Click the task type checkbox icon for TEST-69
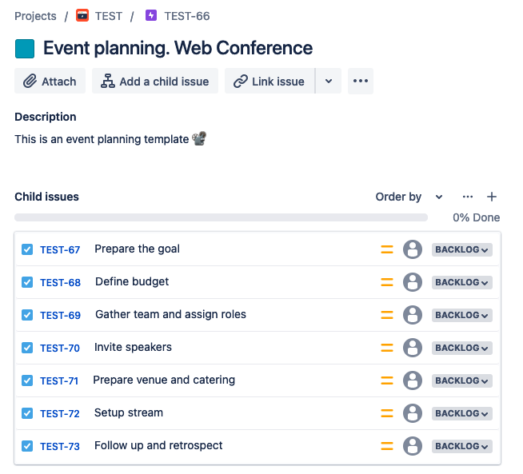This screenshot has height=474, width=523. [x=27, y=315]
